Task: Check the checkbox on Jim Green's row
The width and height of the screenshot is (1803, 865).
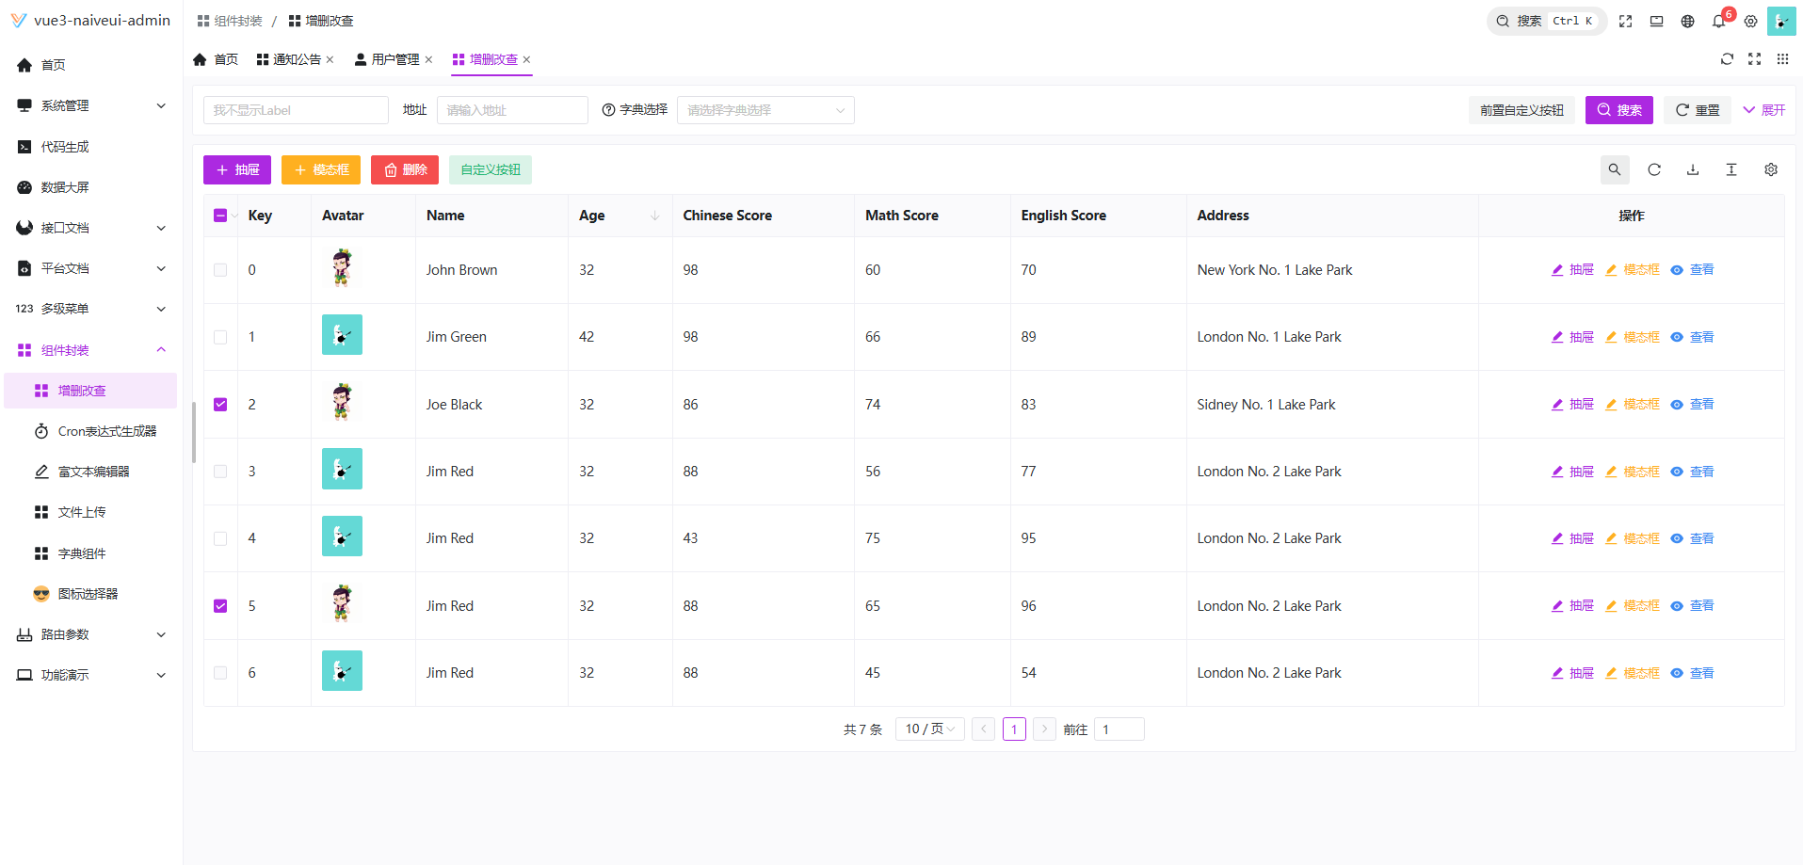Action: 219,337
